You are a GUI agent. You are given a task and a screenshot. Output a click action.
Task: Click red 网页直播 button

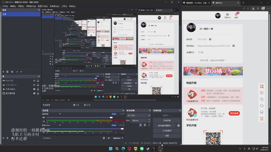pos(234,113)
